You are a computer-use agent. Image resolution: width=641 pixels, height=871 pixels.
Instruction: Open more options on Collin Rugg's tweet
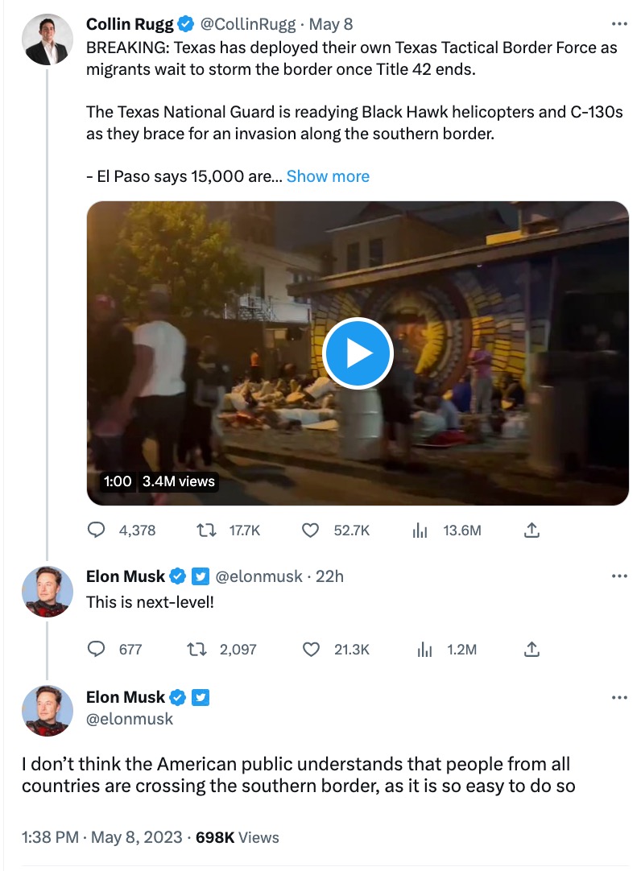pyautogui.click(x=618, y=25)
